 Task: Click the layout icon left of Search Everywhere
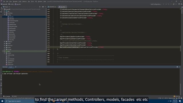[x=179, y=4]
